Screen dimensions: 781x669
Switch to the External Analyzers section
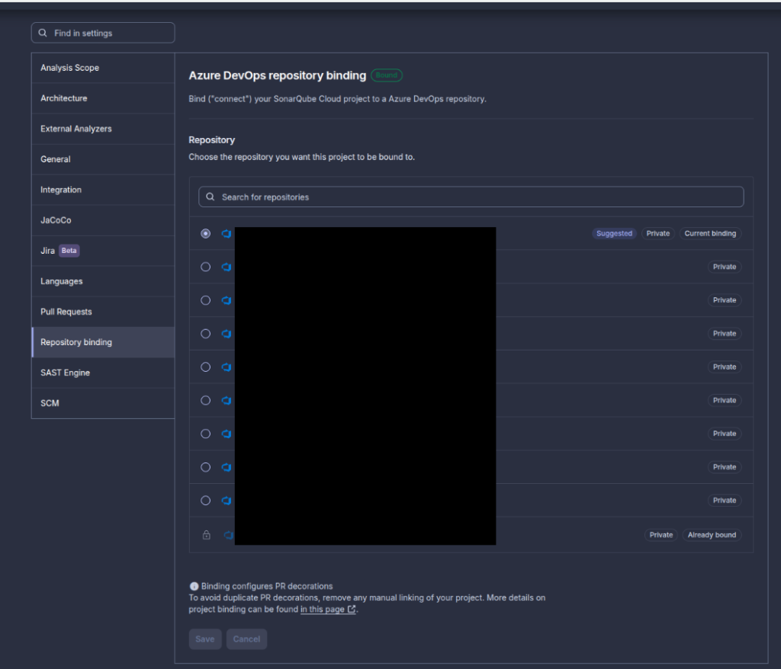(76, 129)
